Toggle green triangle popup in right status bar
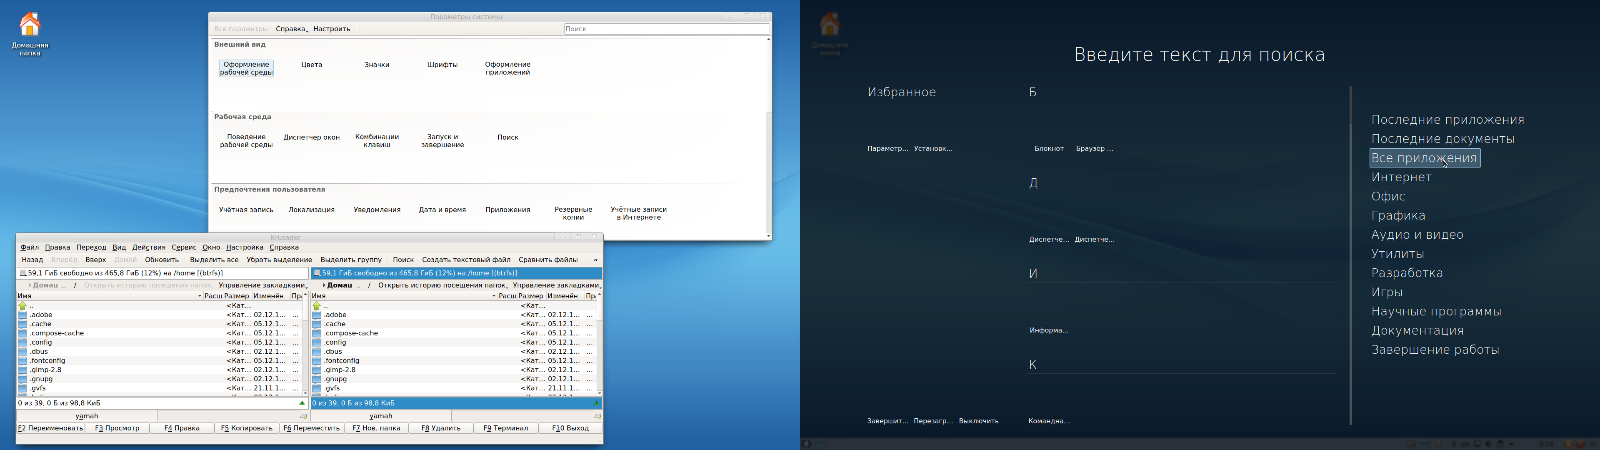Image resolution: width=1600 pixels, height=450 pixels. [596, 403]
